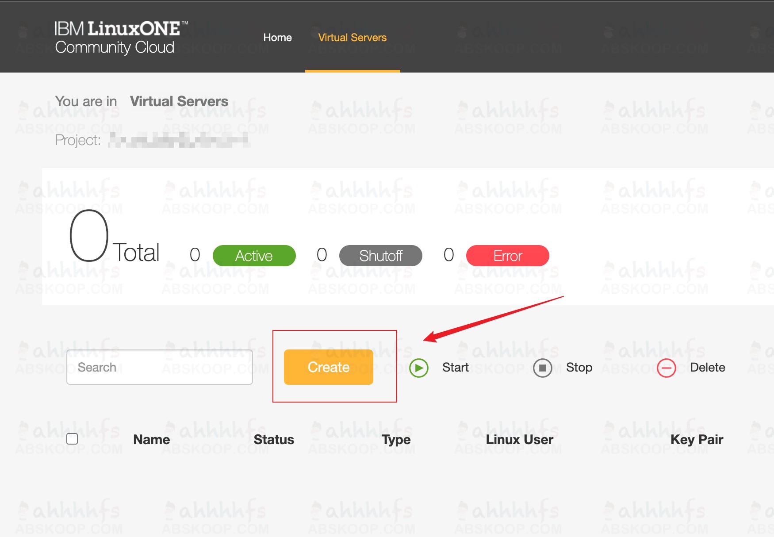Click the red Delete minus icon

pyautogui.click(x=666, y=368)
